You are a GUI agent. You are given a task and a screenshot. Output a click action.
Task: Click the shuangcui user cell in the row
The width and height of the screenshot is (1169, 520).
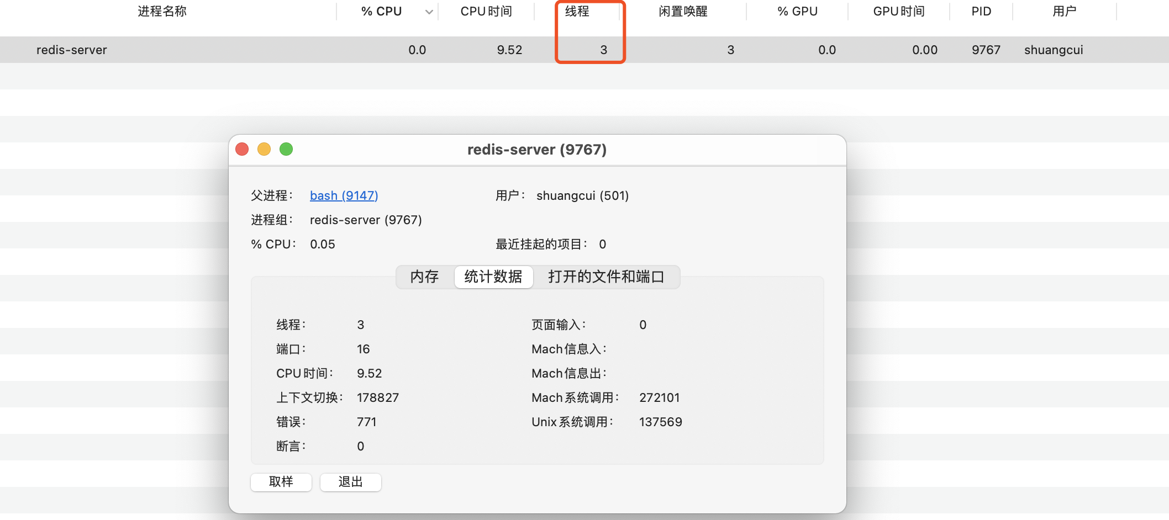(1054, 50)
